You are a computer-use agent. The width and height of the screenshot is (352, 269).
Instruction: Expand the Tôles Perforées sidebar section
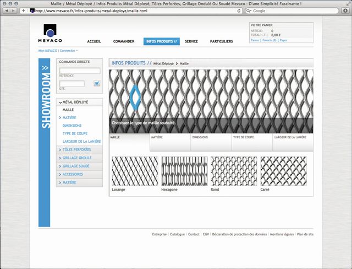pos(79,149)
